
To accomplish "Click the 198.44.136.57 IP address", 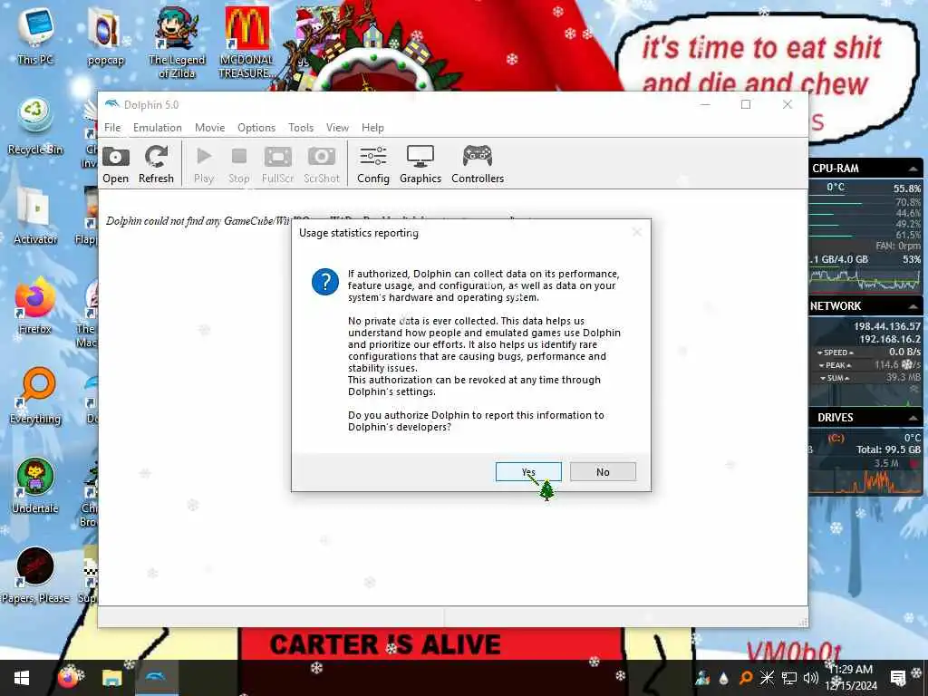I will (x=886, y=326).
